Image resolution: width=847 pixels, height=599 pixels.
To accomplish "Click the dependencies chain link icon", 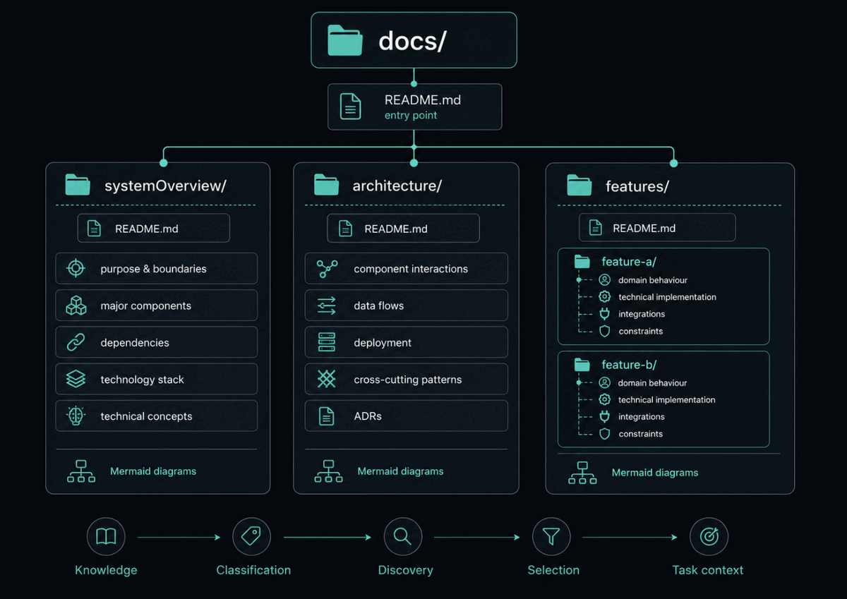I will (x=76, y=342).
